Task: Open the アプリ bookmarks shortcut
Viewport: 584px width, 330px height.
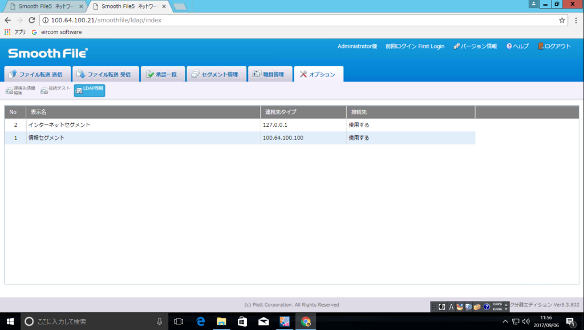Action: tap(15, 32)
